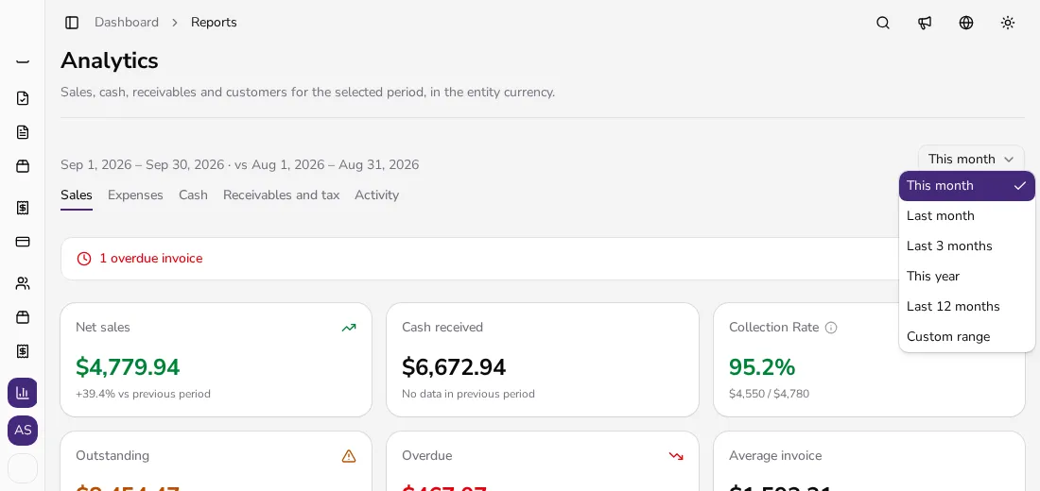
Task: Switch to the Activity tab
Action: [376, 195]
